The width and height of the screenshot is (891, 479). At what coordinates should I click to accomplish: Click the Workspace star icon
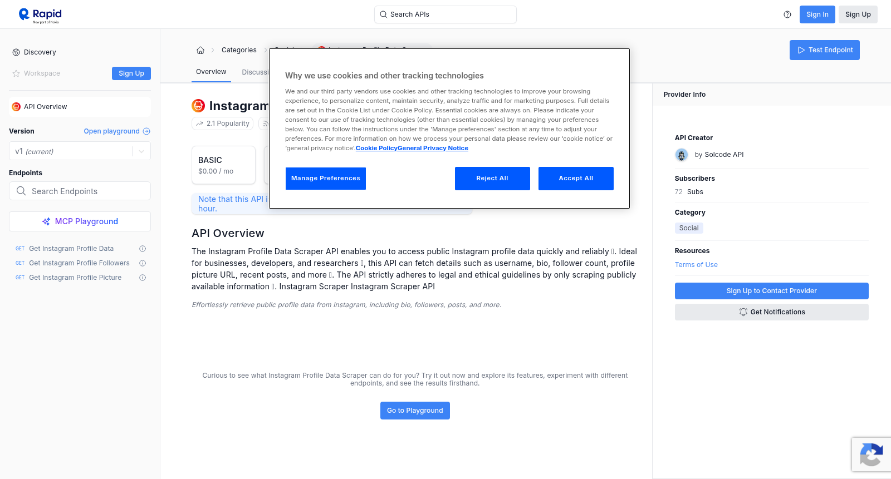[x=16, y=73]
